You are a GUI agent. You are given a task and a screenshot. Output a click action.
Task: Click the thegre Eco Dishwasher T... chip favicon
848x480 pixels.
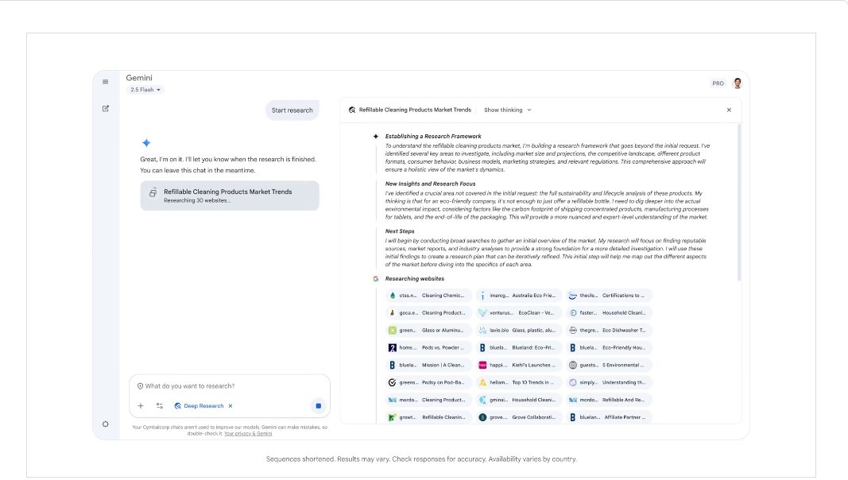coord(573,331)
